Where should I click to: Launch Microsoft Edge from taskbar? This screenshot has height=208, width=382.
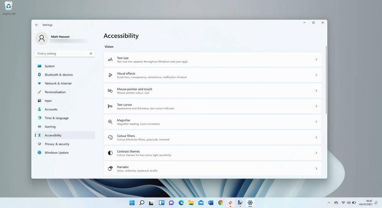click(x=181, y=203)
